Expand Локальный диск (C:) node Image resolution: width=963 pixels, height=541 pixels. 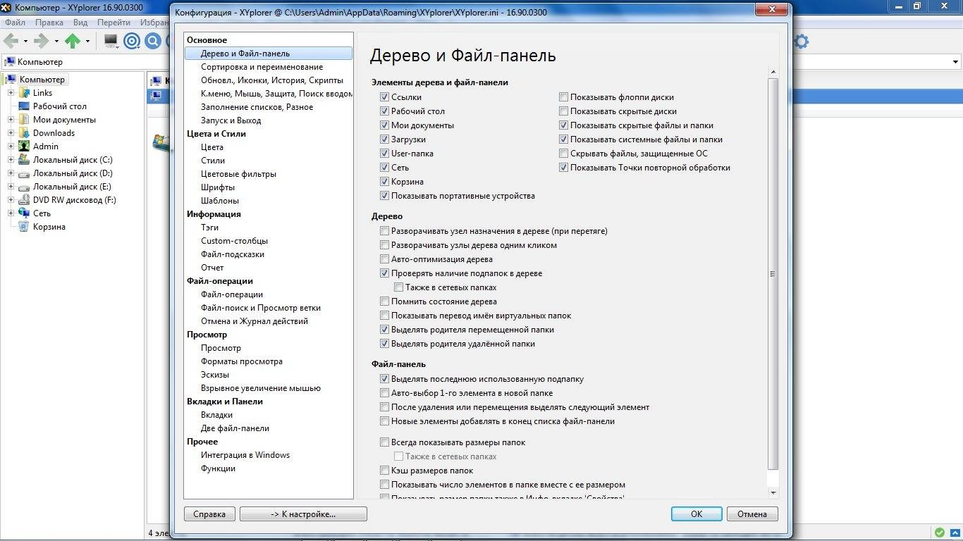tap(11, 160)
